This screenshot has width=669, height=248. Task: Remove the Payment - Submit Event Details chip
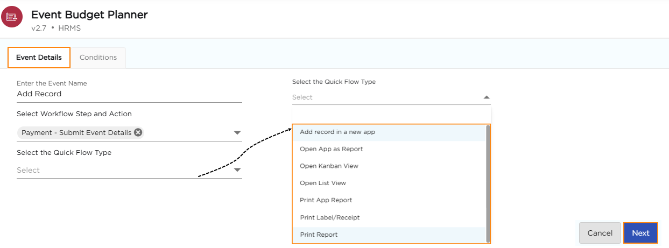(138, 132)
